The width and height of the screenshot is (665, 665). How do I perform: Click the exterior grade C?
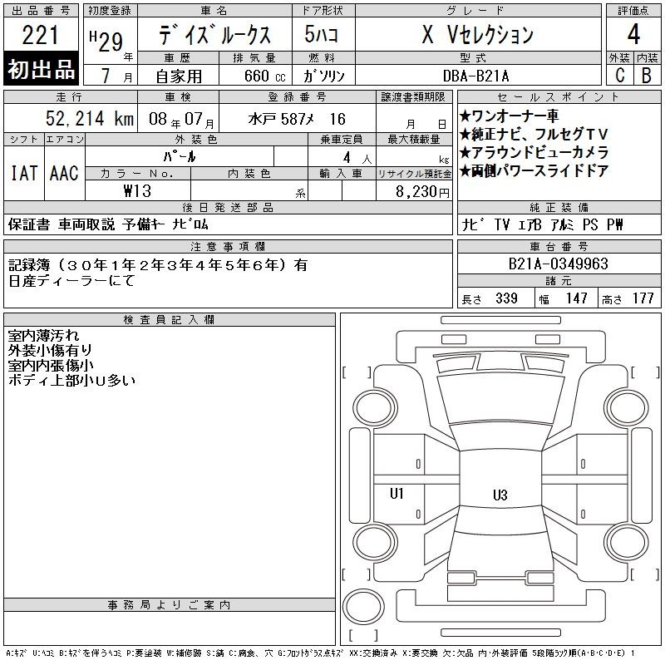point(619,76)
